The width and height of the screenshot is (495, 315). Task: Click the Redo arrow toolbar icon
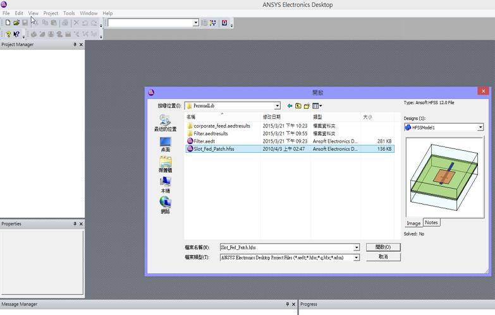tap(94, 23)
